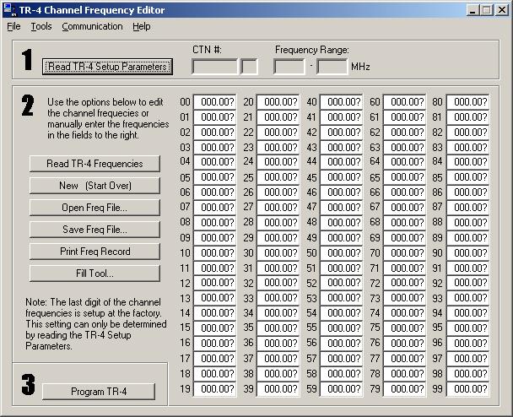Select channel 54 frequency field
Image resolution: width=513 pixels, height=417 pixels.
pos(341,313)
